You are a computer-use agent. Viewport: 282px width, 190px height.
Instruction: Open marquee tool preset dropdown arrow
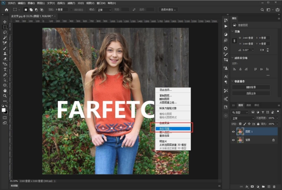(19, 10)
